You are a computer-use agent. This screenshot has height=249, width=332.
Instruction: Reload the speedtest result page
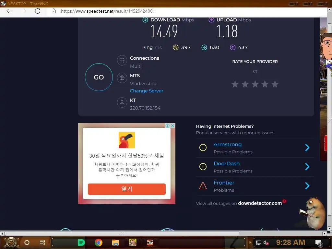(x=38, y=11)
